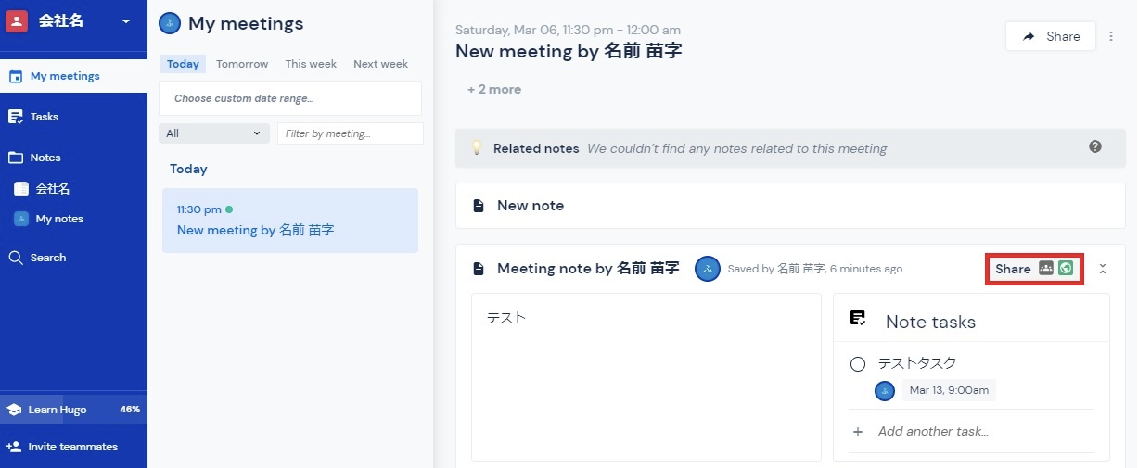Screen dimensions: 1138x468
Task: Select the Next week tab
Action: point(380,64)
